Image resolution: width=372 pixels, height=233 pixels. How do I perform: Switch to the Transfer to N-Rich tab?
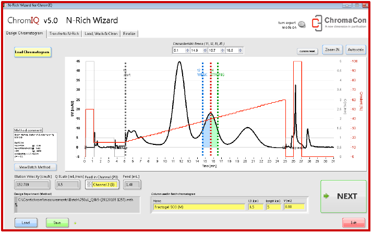coord(64,33)
